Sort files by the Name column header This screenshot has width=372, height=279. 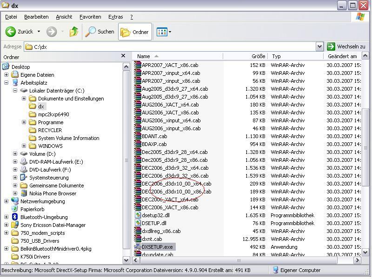(x=178, y=56)
